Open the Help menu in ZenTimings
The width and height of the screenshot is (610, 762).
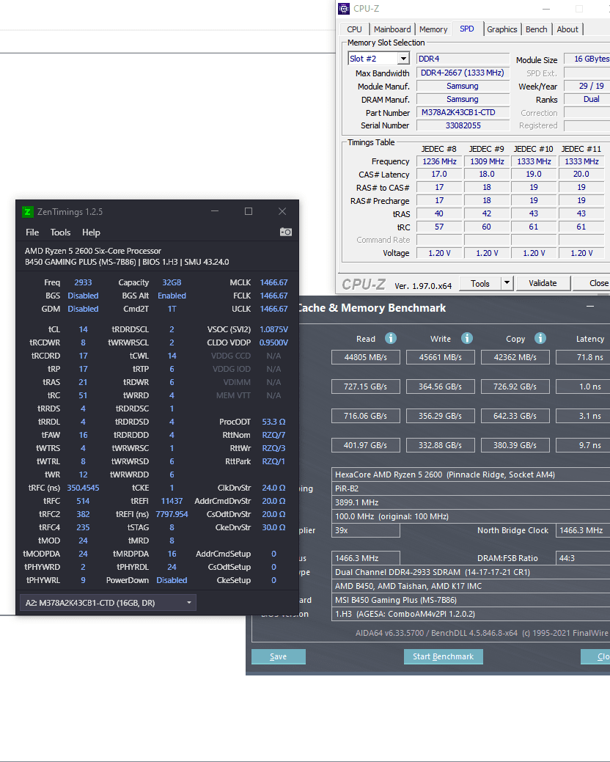(91, 232)
